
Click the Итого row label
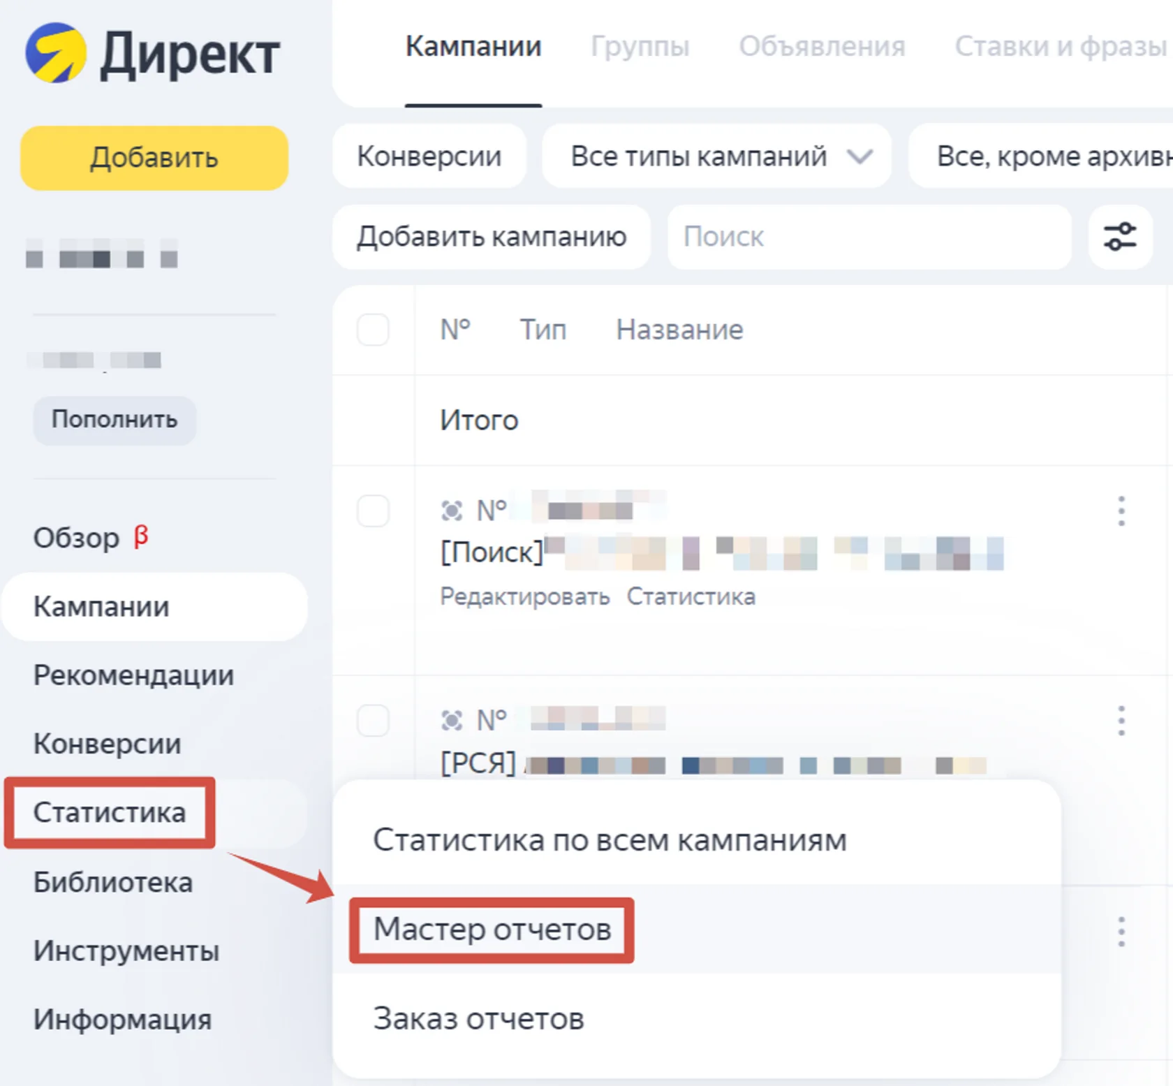tap(479, 420)
